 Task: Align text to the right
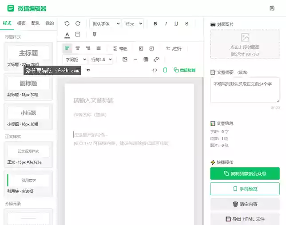88,48
